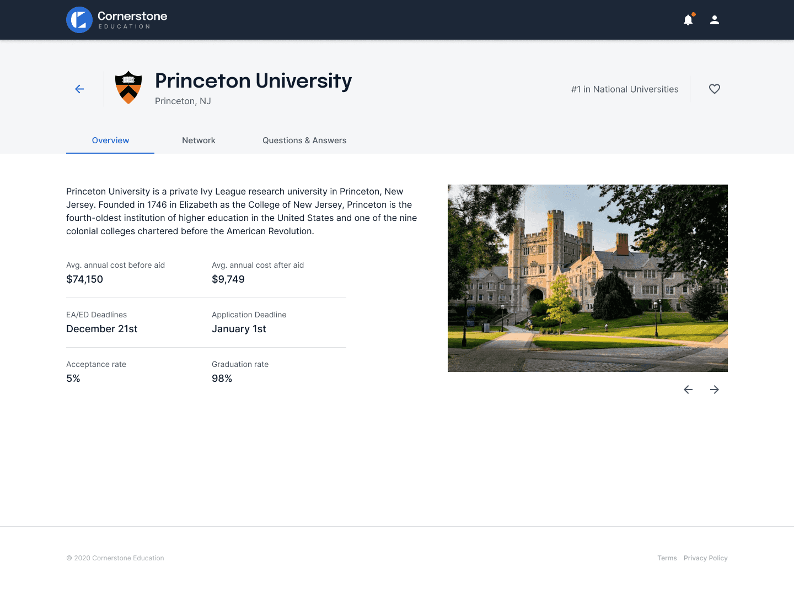This screenshot has width=794, height=589.
Task: View previous campus photo with left arrow
Action: coord(688,390)
